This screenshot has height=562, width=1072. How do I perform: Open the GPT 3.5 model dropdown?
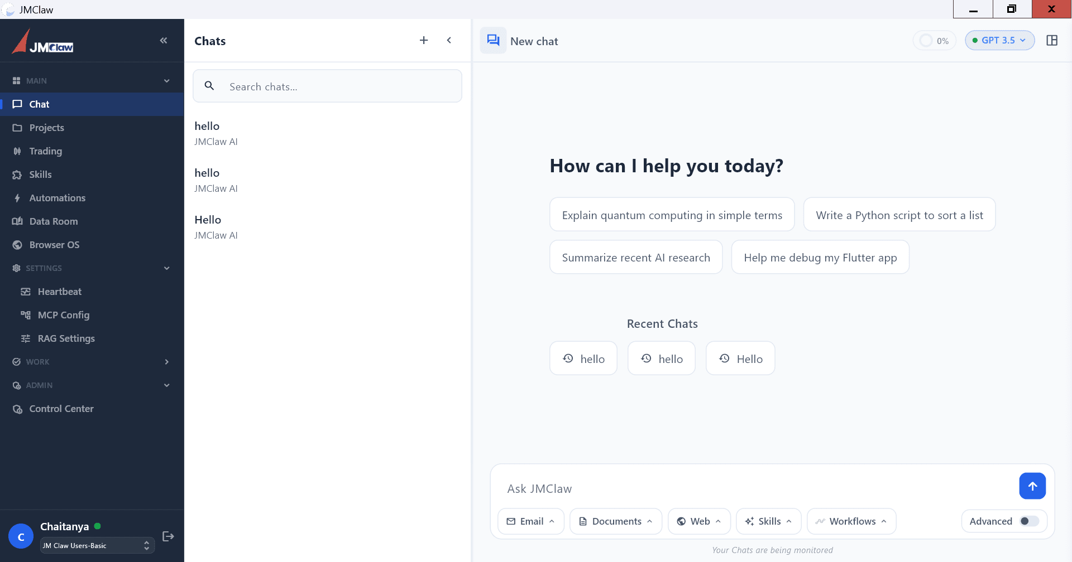pos(999,40)
